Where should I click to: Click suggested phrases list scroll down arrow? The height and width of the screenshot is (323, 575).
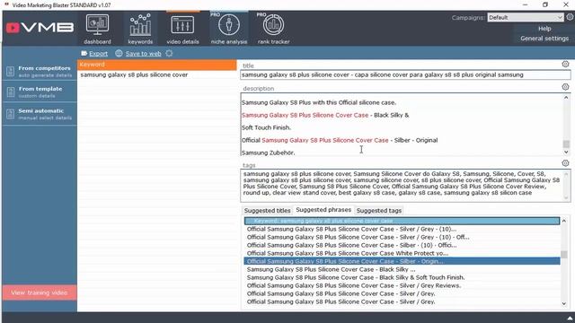coord(564,303)
